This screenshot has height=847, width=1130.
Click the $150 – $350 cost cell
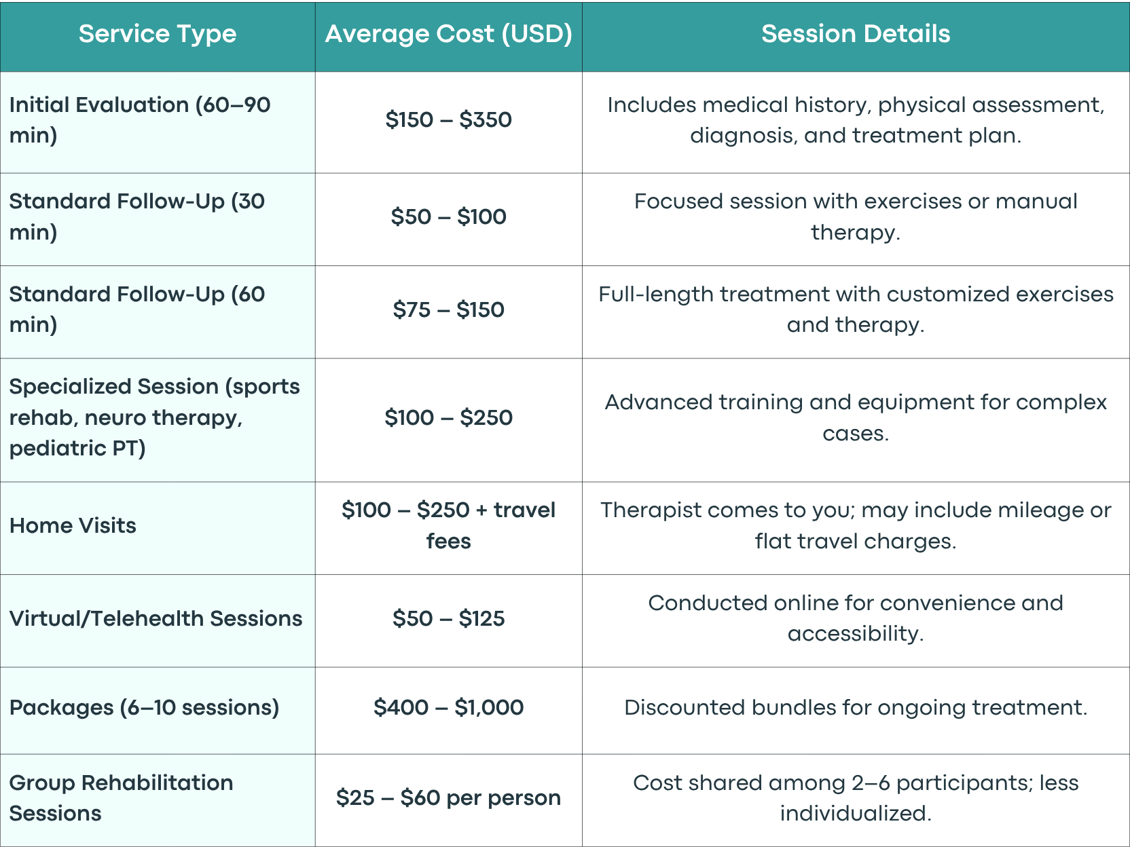tap(448, 120)
